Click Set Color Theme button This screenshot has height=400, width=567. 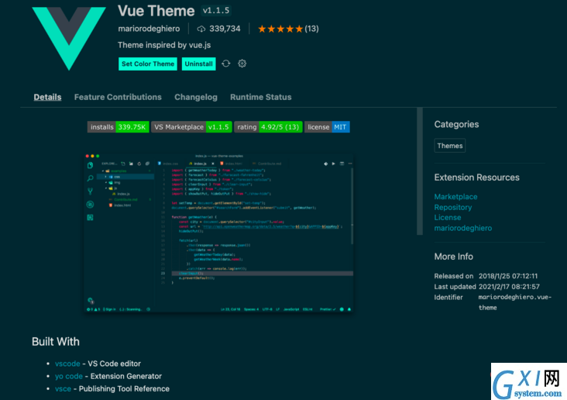click(148, 64)
